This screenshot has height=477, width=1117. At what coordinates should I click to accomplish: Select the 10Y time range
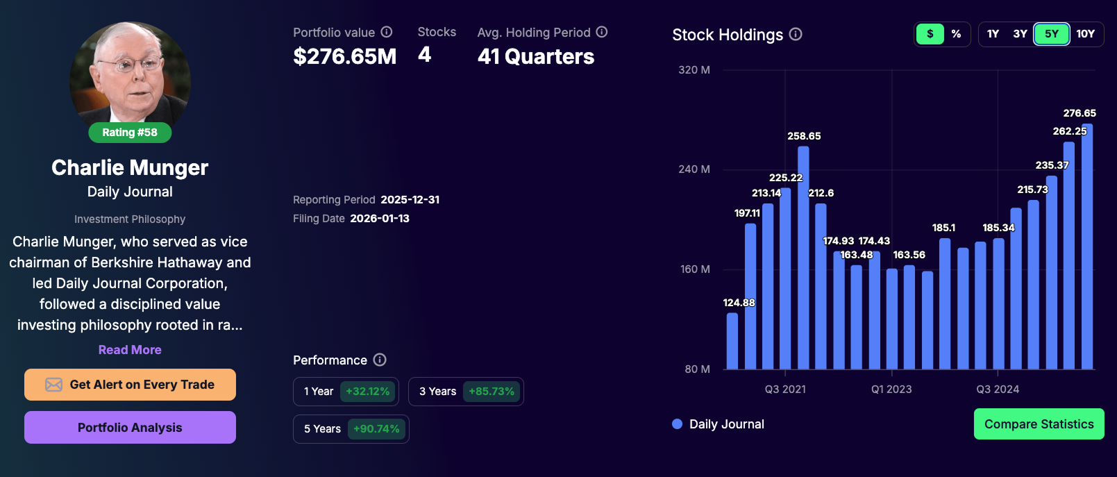point(1085,34)
